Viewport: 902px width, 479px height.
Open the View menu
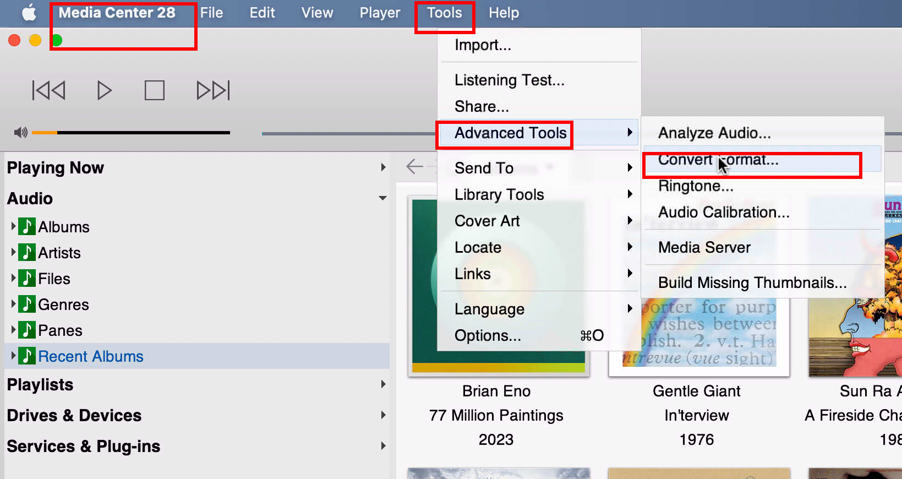tap(317, 13)
